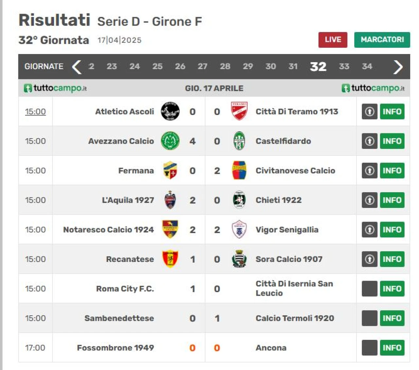
Task: Click the arrow icon in the Notaresco row
Action: [x=370, y=230]
